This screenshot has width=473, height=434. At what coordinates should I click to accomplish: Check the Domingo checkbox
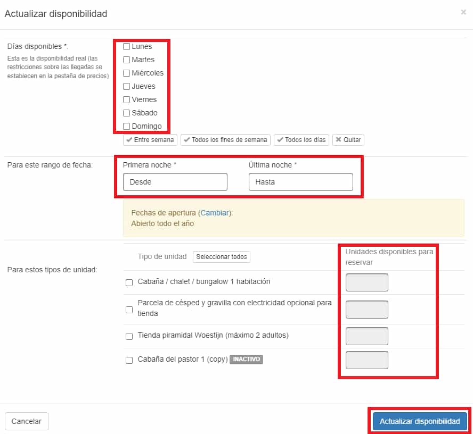[x=126, y=126]
